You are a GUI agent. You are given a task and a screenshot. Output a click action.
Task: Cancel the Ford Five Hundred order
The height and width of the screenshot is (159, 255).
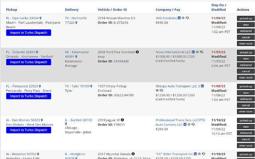246,71
